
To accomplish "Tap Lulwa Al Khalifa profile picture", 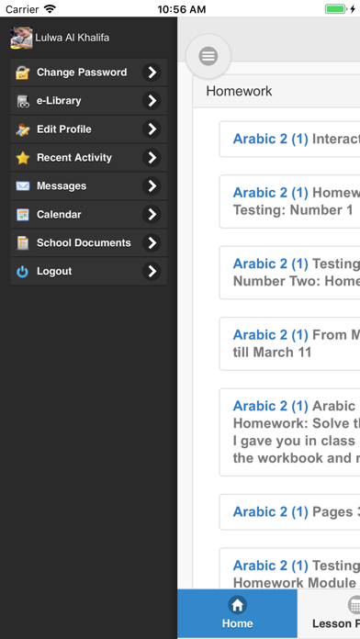I will 22,38.
